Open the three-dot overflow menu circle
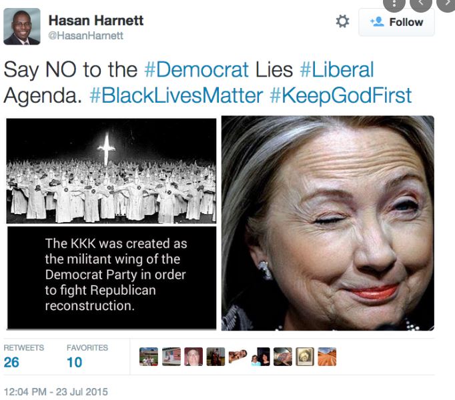455x400 pixels. [394, 4]
